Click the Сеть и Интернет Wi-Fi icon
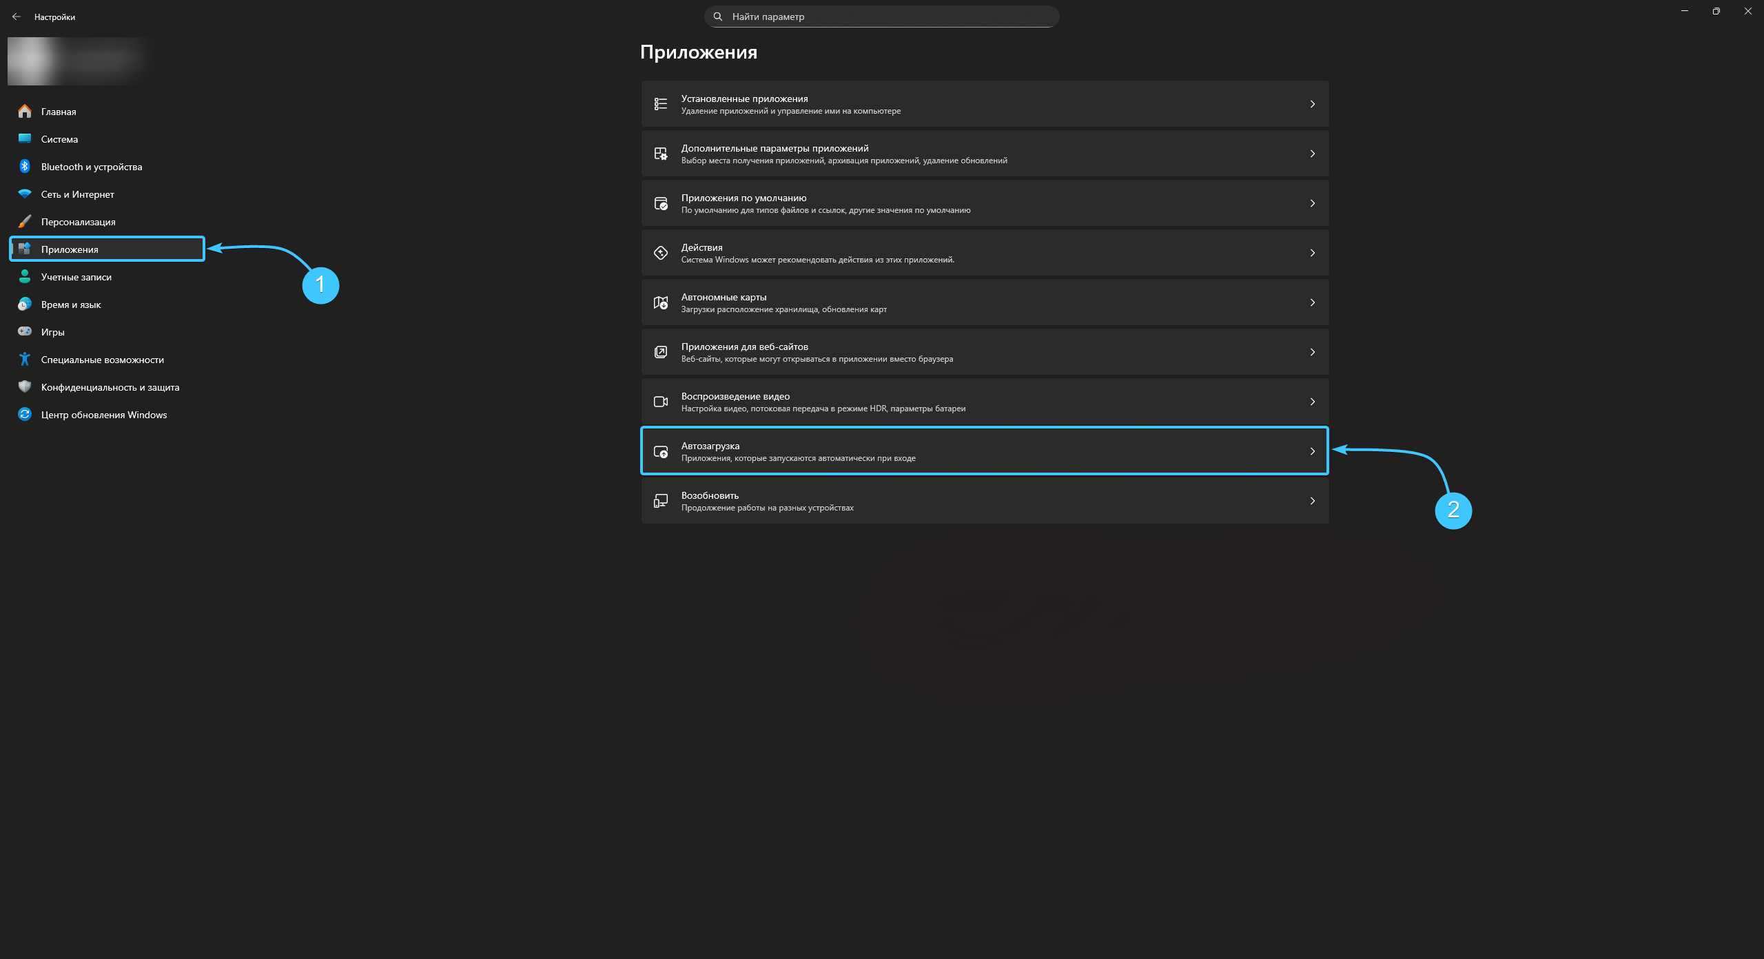Screen dimensions: 1764x959 click(x=25, y=194)
